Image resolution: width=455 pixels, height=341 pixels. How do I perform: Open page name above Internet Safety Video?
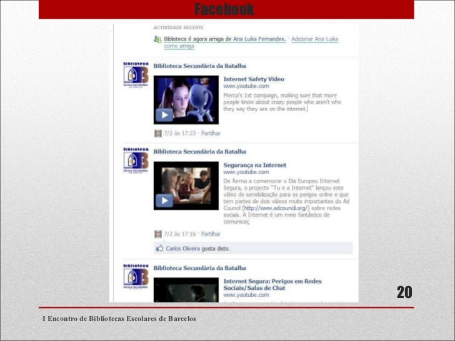199,66
